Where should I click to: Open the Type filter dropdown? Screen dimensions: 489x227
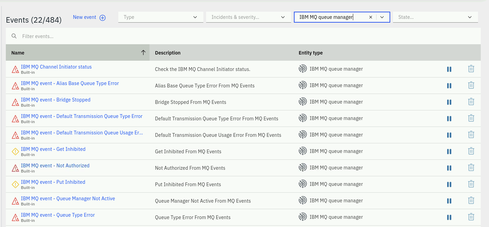tap(161, 17)
